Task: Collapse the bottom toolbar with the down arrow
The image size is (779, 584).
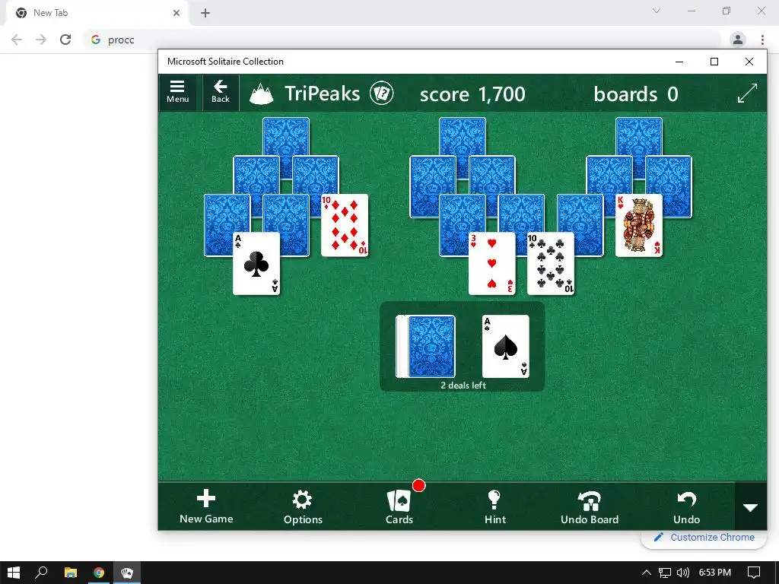Action: point(750,507)
